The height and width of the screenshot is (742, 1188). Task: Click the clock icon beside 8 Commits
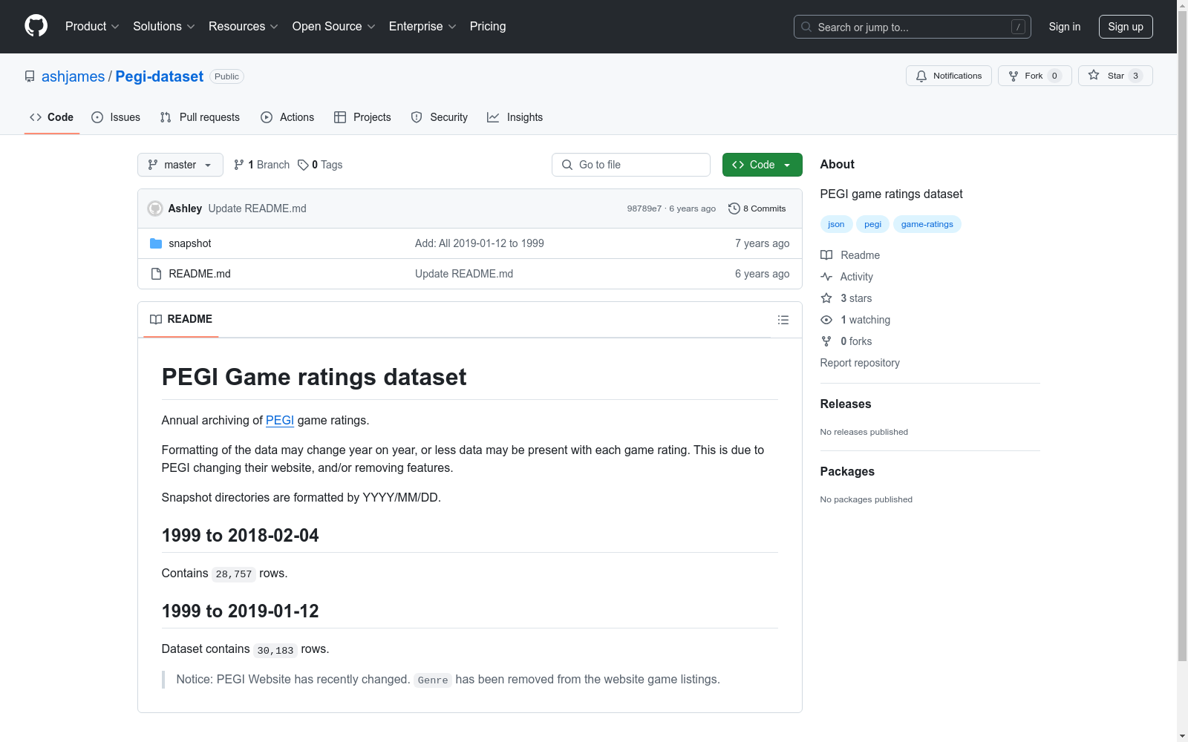[734, 209]
